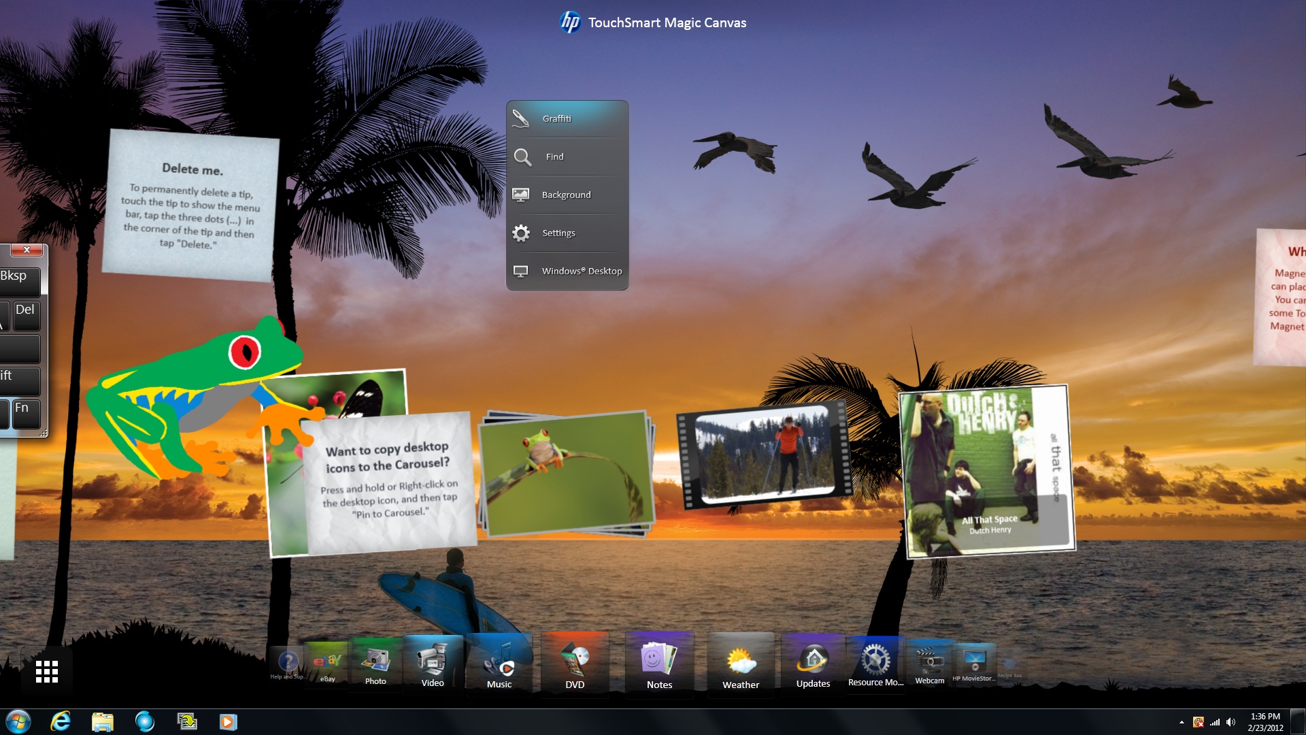Select the Magnets tip note at right edge
Screen dimensions: 1306x735
[x=1281, y=297]
